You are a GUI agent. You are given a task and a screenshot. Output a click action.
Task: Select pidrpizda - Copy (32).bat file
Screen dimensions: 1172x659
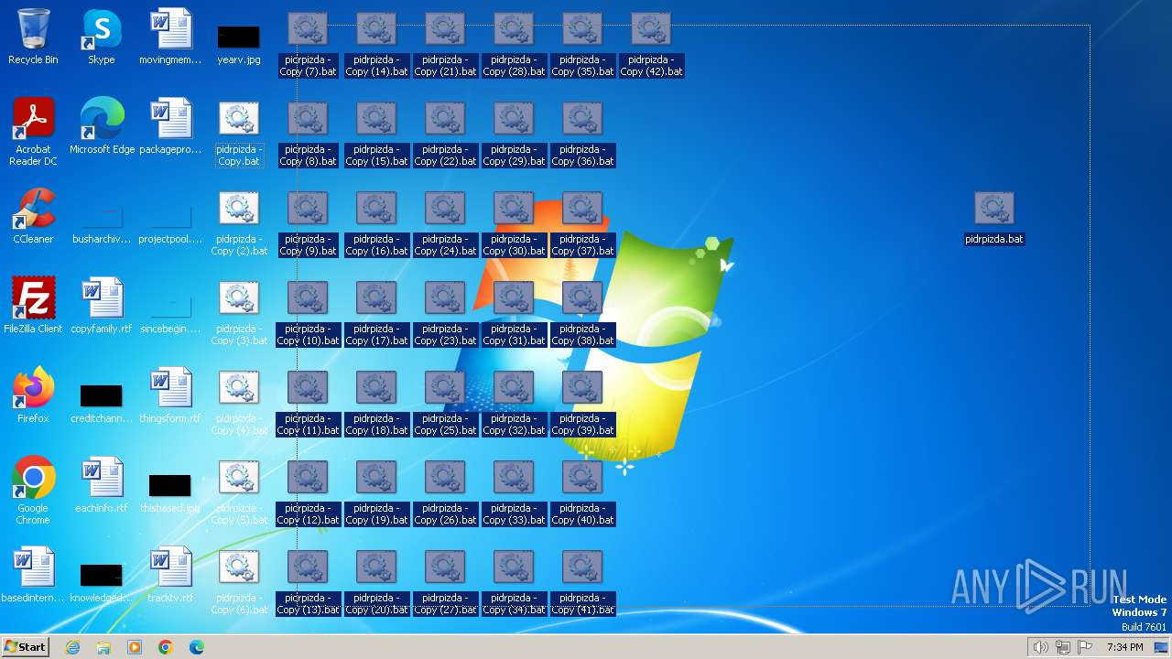[514, 402]
